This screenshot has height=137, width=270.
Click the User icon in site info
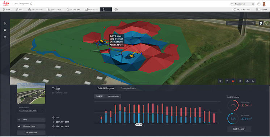[x=53, y=118]
